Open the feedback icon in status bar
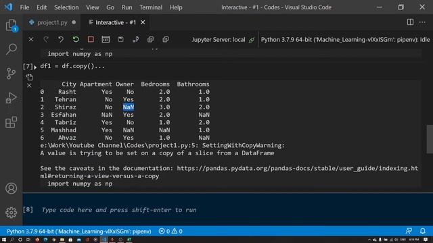 (409, 231)
